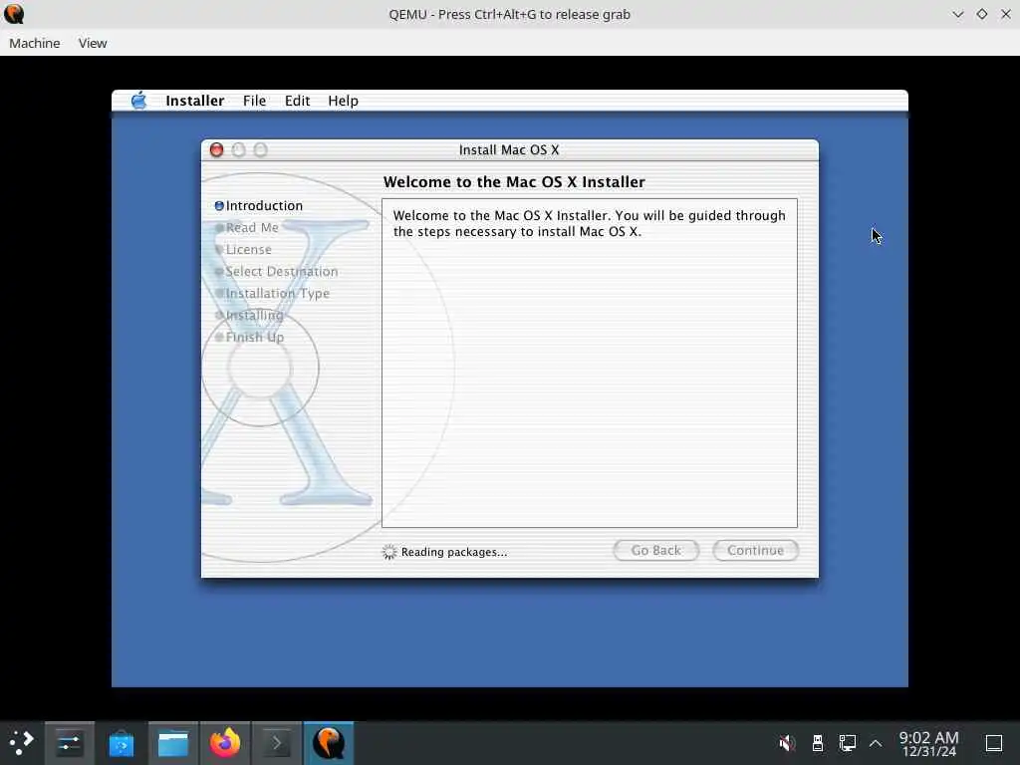Open the Edit menu in Installer
This screenshot has height=765, width=1020.
coord(297,101)
